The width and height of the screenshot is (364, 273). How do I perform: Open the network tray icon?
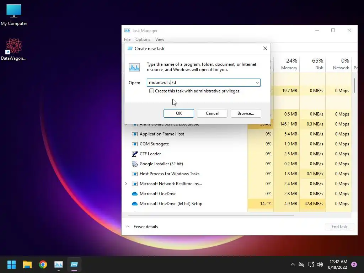[311, 264]
